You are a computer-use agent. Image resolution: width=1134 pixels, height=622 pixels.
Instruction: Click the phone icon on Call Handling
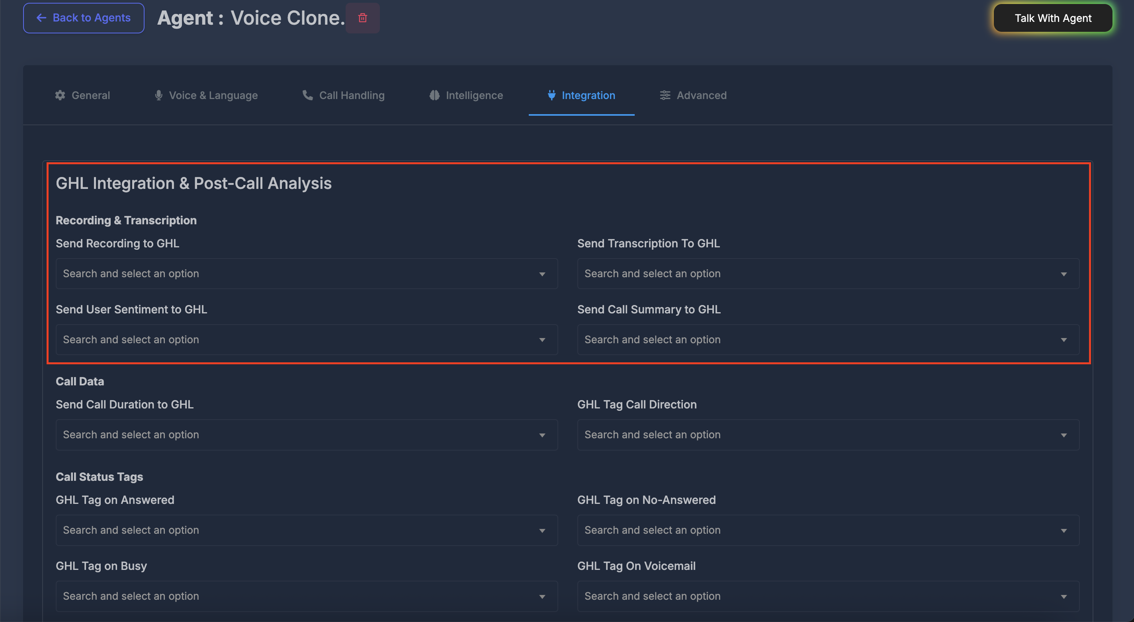click(x=307, y=95)
